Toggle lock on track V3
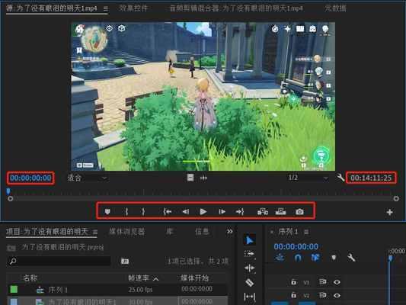This screenshot has width=406, height=305. tap(293, 282)
